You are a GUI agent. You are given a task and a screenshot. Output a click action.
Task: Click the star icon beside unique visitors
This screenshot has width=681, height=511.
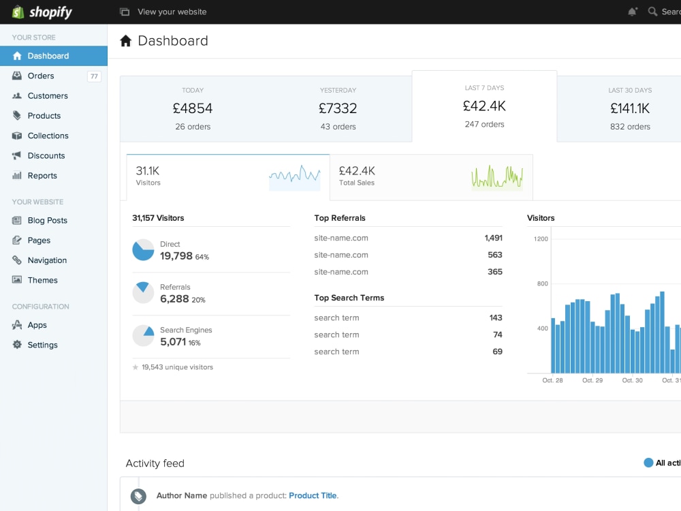tap(136, 367)
